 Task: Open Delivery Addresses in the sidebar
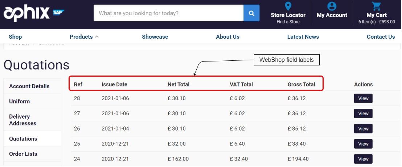coord(23,120)
